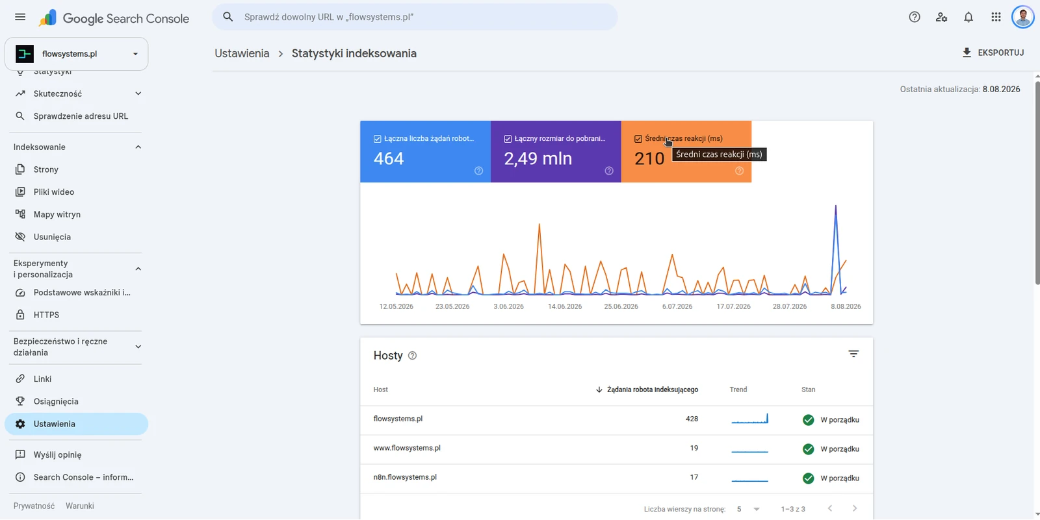Click the search magnifier icon
This screenshot has height=520, width=1040.
pos(228,17)
